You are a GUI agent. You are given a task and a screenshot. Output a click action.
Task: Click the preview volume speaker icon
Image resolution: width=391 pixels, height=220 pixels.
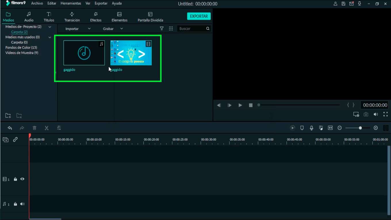pos(376,114)
